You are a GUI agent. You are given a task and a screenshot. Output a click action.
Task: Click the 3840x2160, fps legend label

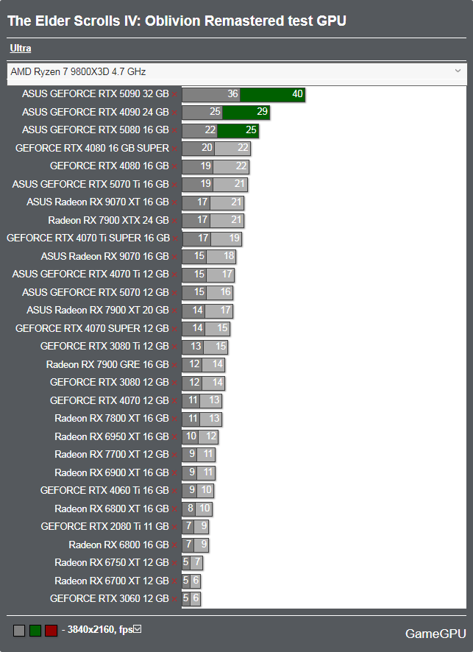pos(100,629)
